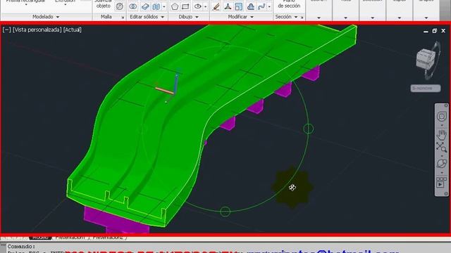Screen dimensions: 451x253
Task: Open the dropdown arrow beside the eye icon
Action: coord(205,6)
